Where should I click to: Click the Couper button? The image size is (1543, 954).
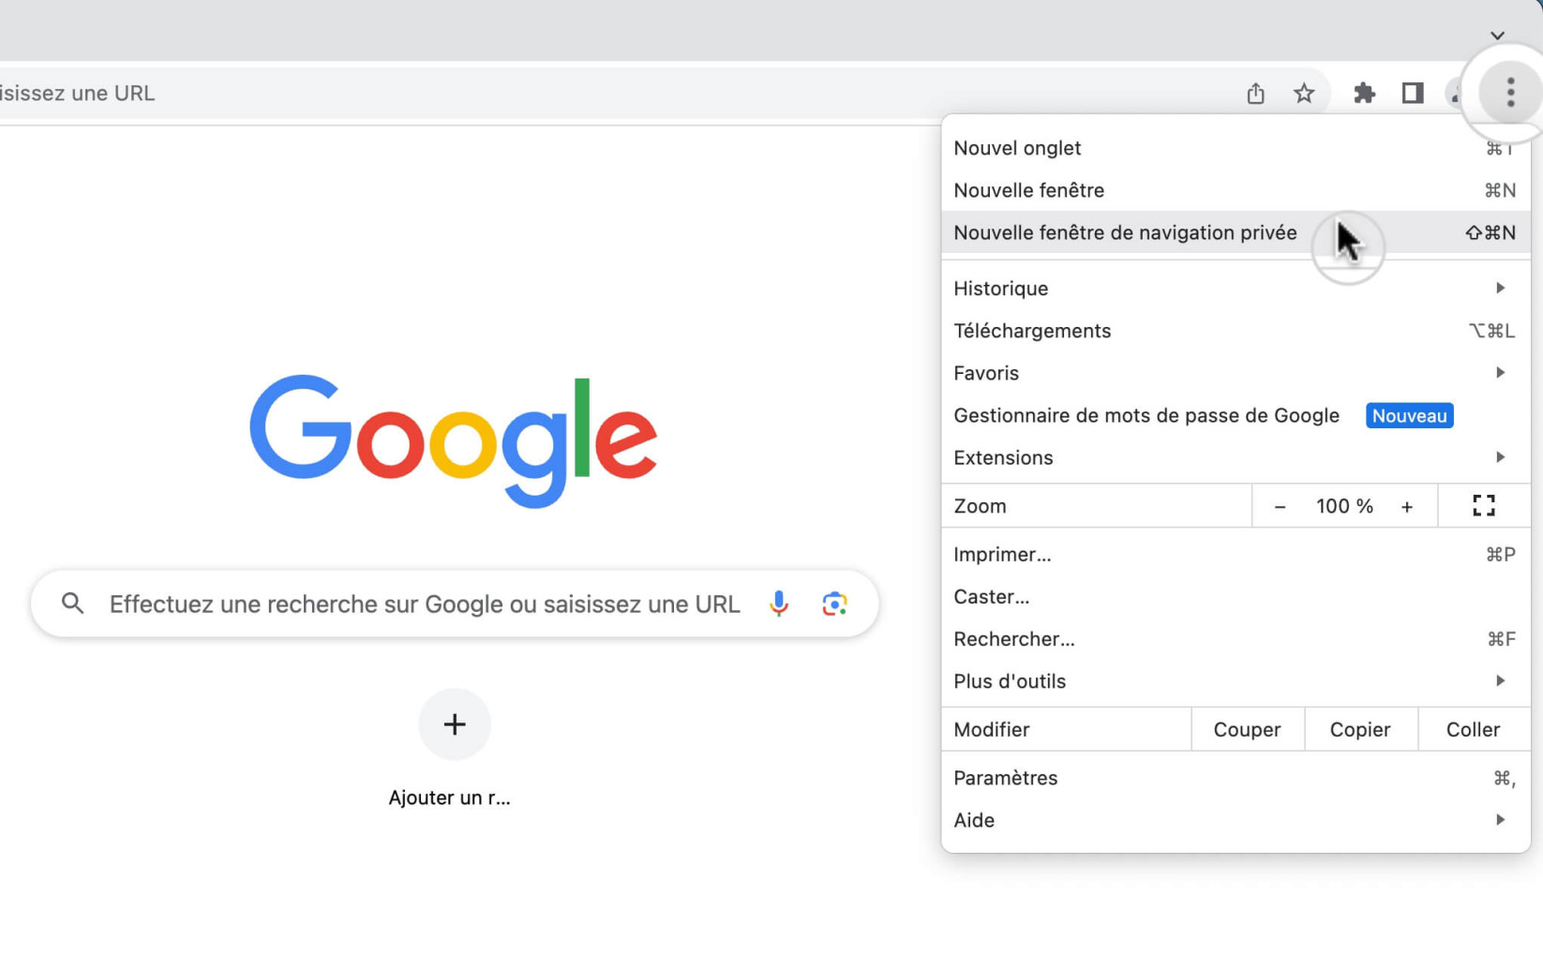pos(1247,729)
